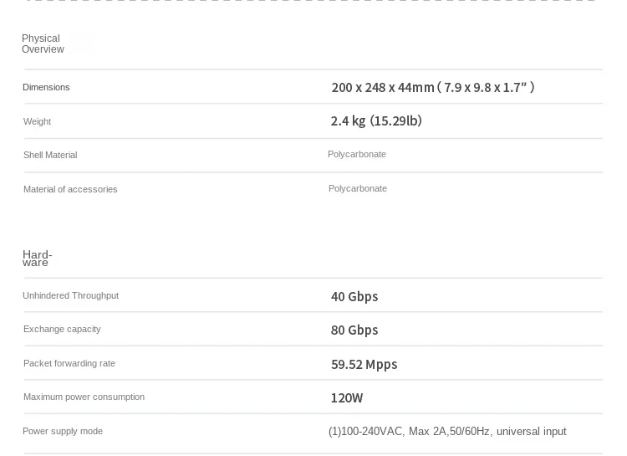Image resolution: width=627 pixels, height=456 pixels.
Task: Click the Polycarbonate value for accessories material
Action: 358,188
